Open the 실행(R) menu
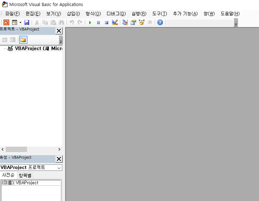The width and height of the screenshot is (259, 201). pos(139,14)
